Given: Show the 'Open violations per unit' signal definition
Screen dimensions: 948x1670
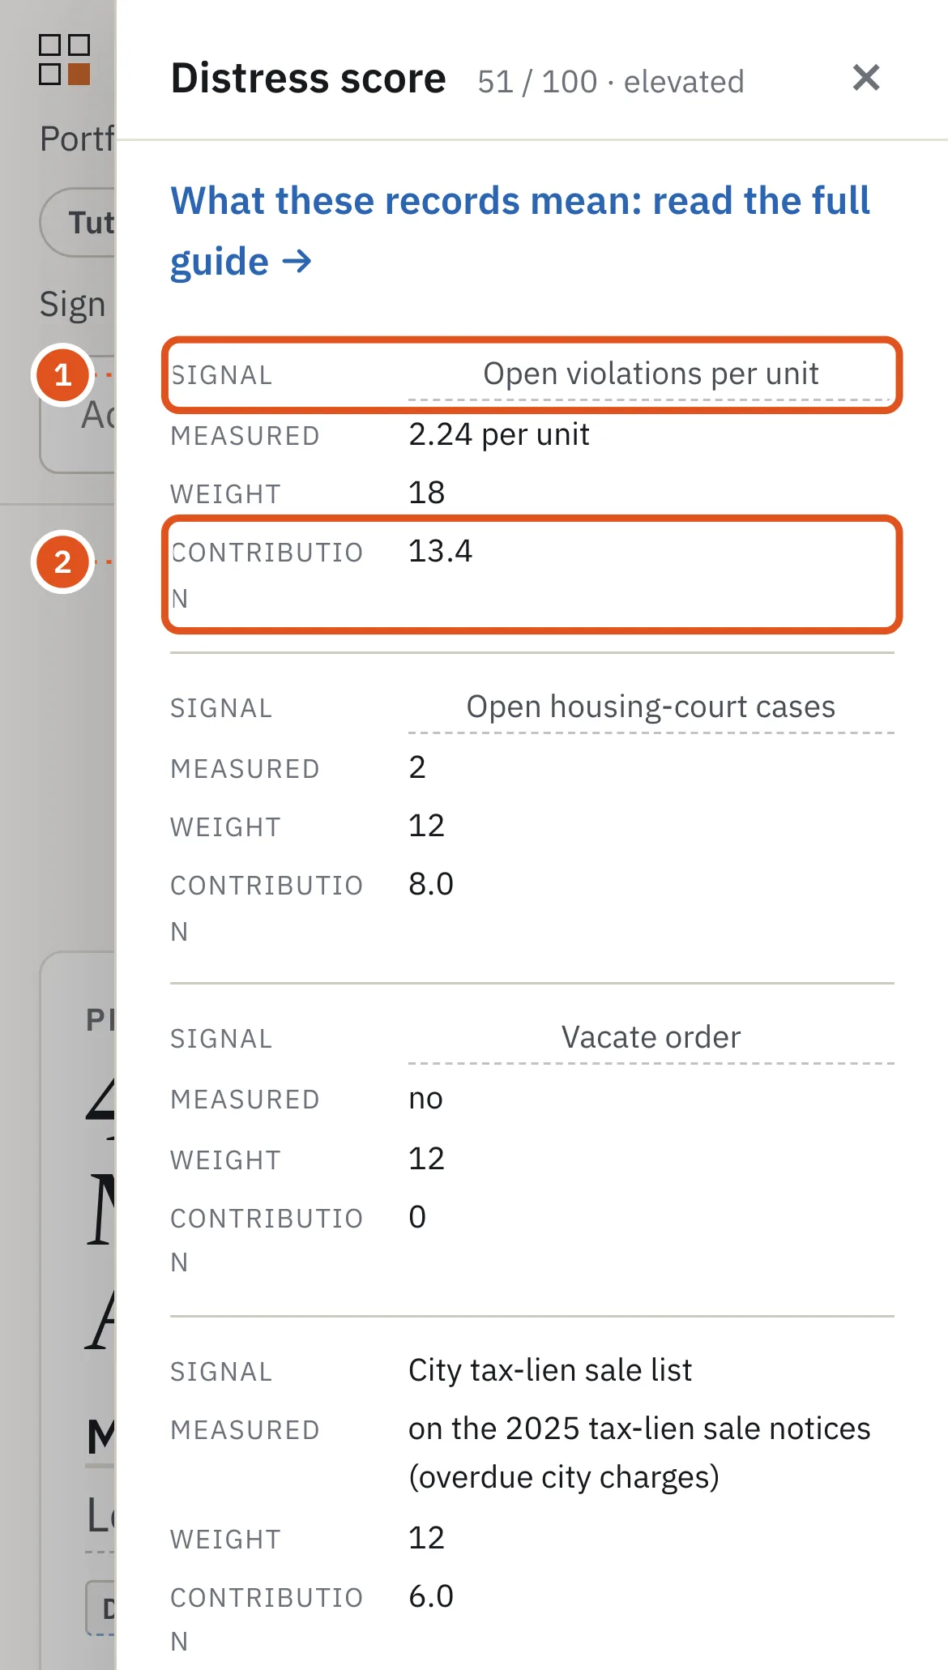Looking at the screenshot, I should 651,374.
